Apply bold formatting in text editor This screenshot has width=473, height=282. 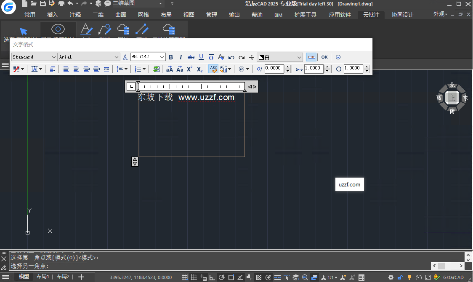pos(170,57)
